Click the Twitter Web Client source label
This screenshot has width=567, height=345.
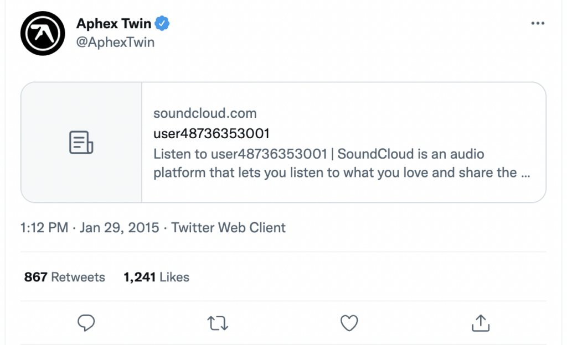(x=229, y=227)
